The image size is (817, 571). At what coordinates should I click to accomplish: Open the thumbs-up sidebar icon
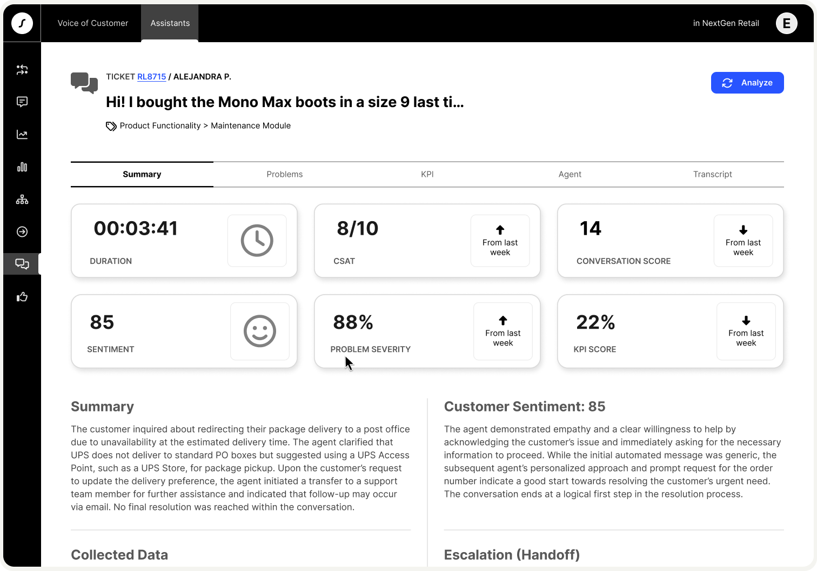pos(22,297)
